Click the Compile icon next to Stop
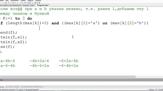The height and width of the screenshot is (91, 163). click(22, 3)
